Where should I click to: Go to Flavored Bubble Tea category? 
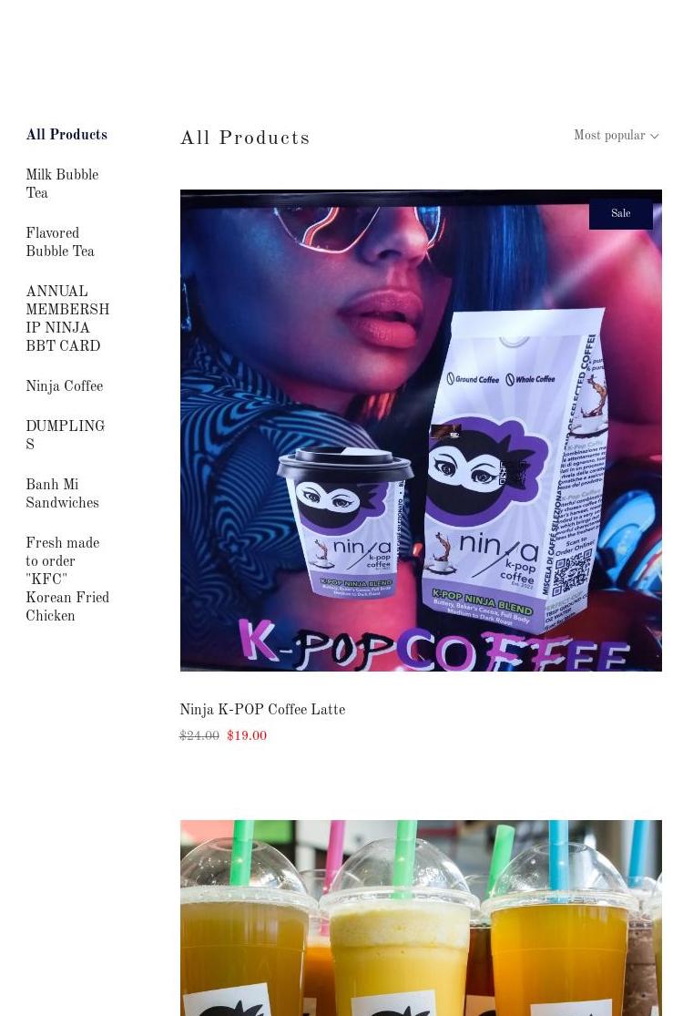[60, 241]
